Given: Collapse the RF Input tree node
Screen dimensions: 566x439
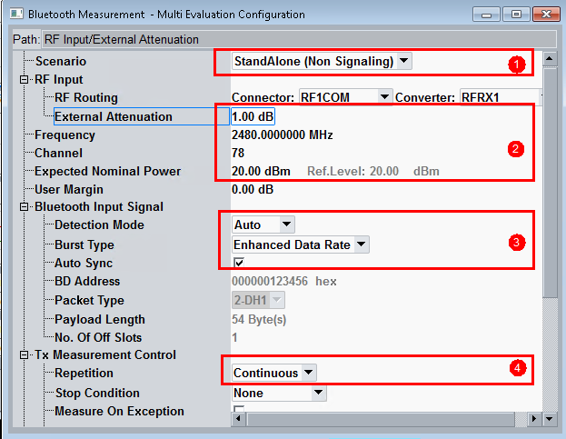Looking at the screenshot, I should [x=24, y=79].
